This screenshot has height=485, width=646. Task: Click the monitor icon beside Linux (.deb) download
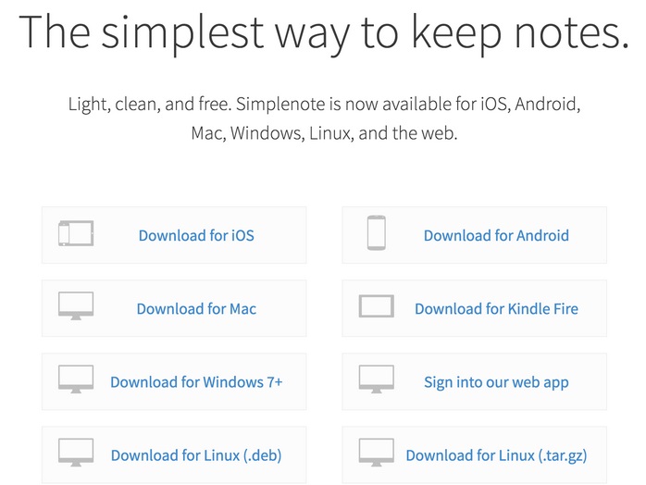(76, 453)
